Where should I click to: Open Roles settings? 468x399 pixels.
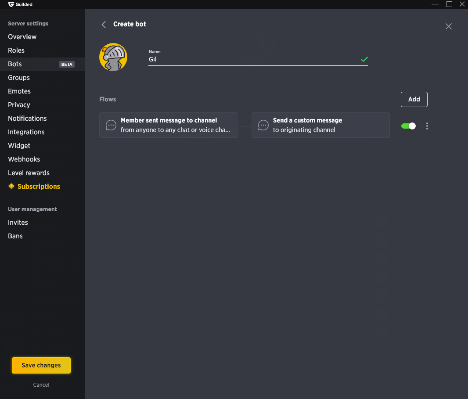point(16,50)
